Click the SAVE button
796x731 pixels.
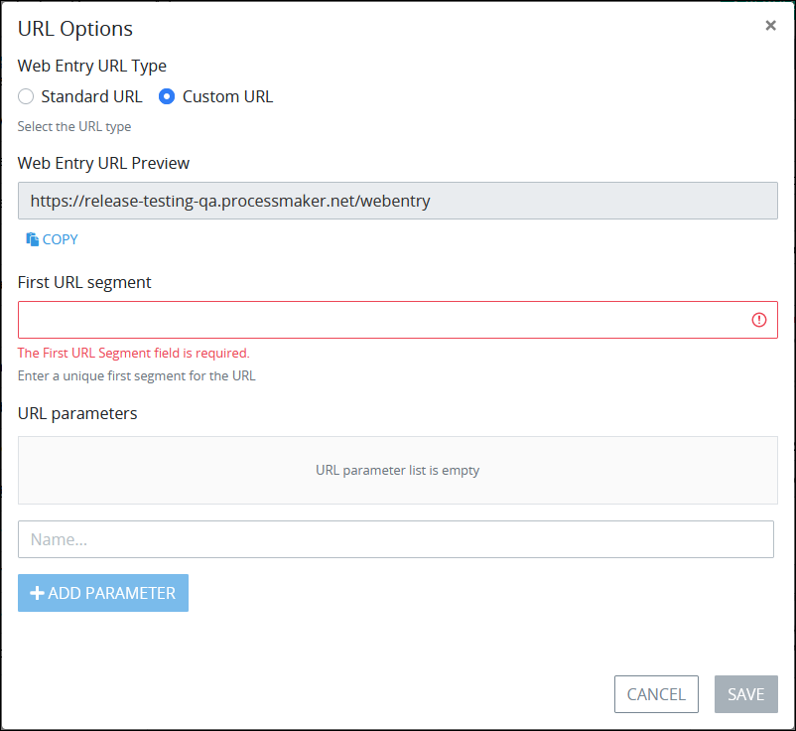[x=745, y=694]
